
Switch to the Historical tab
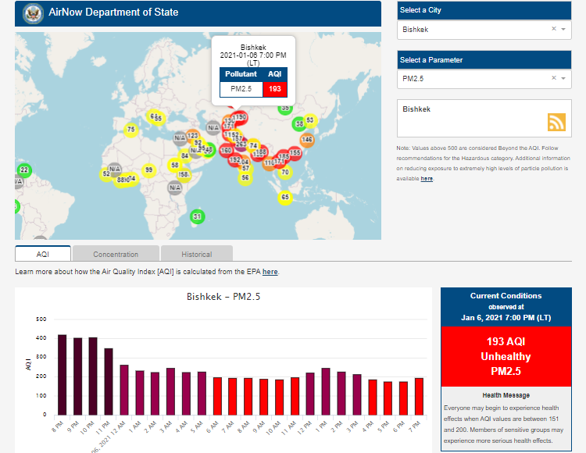pyautogui.click(x=196, y=254)
